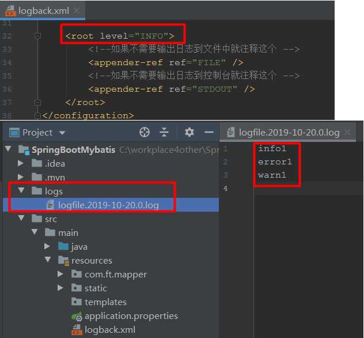Click the root level="INFO" line

[x=120, y=36]
